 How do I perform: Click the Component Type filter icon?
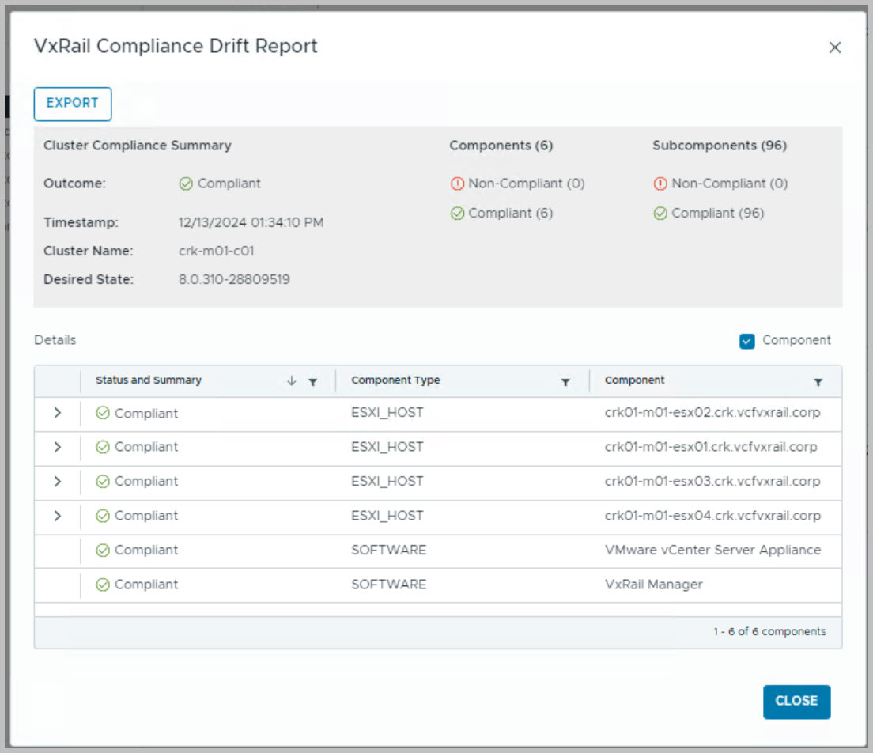[565, 382]
